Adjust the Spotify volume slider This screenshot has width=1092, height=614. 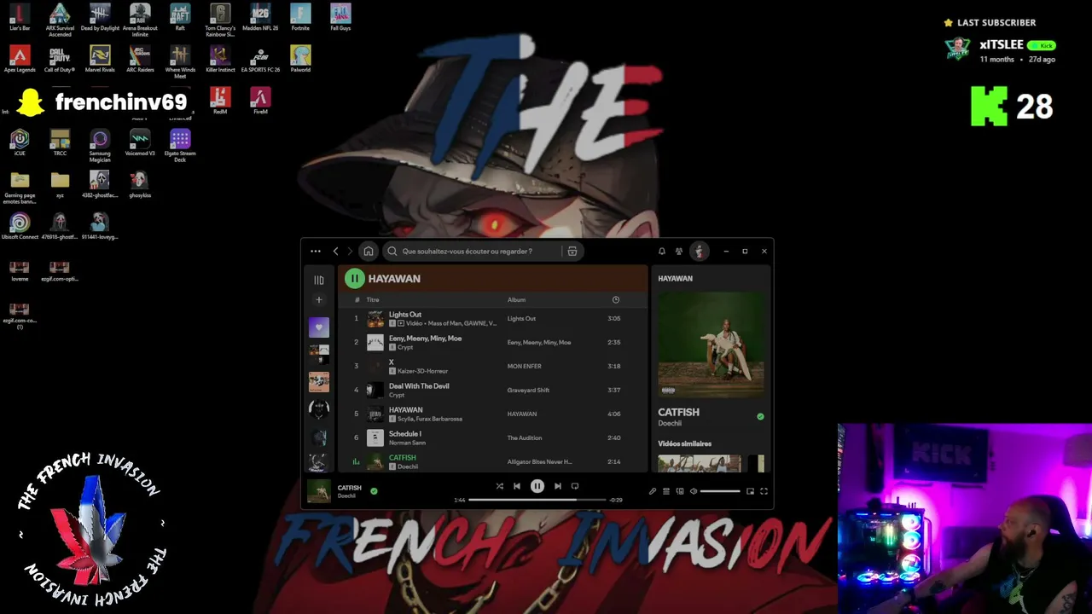tap(720, 491)
